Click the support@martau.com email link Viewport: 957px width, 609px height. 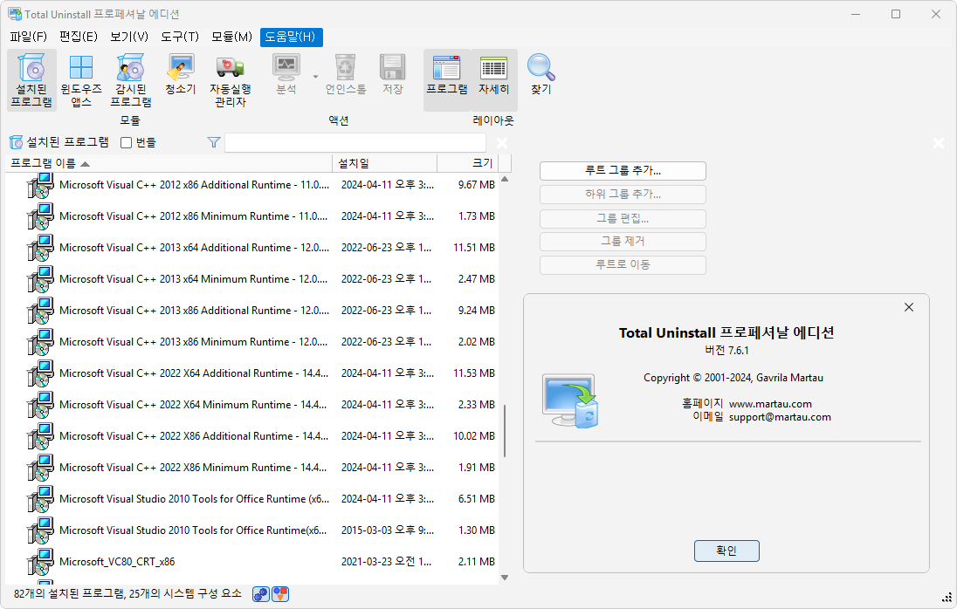780,417
